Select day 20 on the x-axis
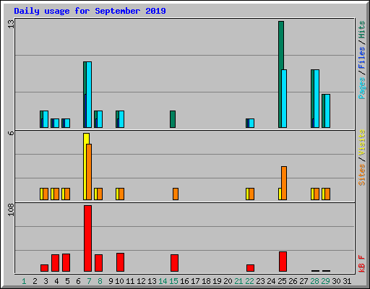 coord(228,281)
